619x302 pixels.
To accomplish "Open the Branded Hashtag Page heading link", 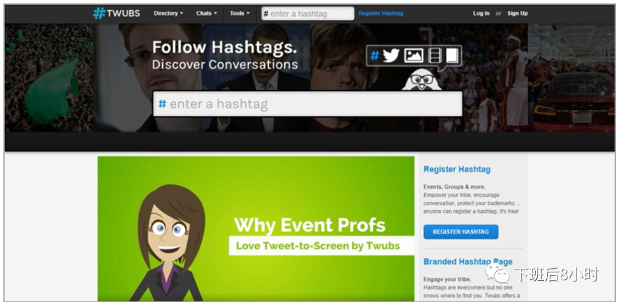I will tap(468, 262).
